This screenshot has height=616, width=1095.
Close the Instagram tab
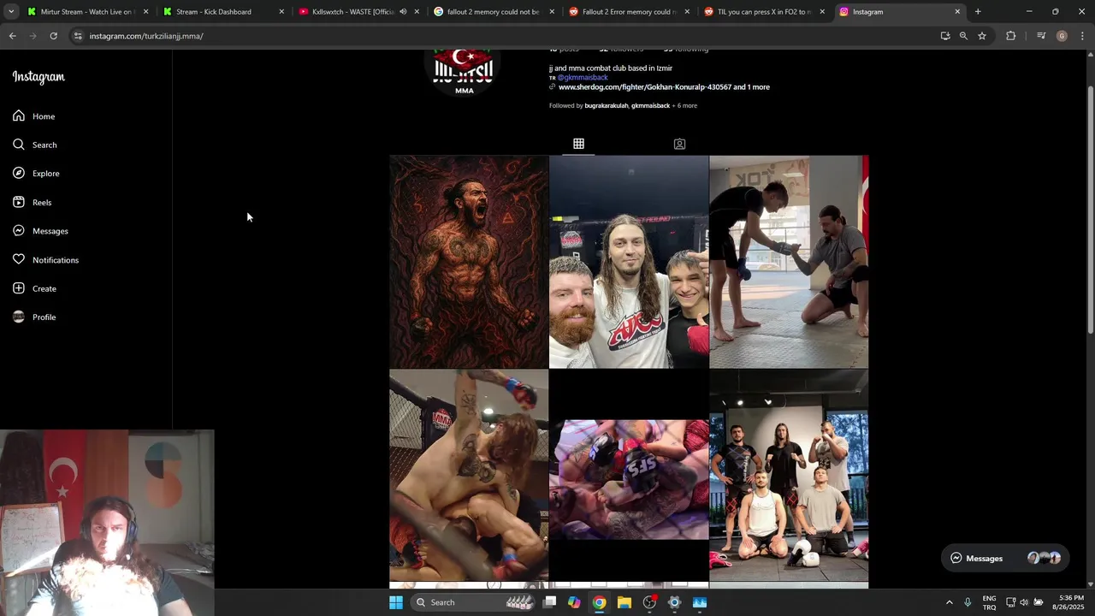957,12
